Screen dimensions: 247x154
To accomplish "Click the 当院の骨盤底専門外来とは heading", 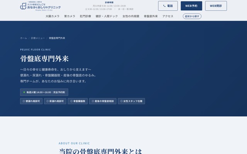I will [100, 151].
